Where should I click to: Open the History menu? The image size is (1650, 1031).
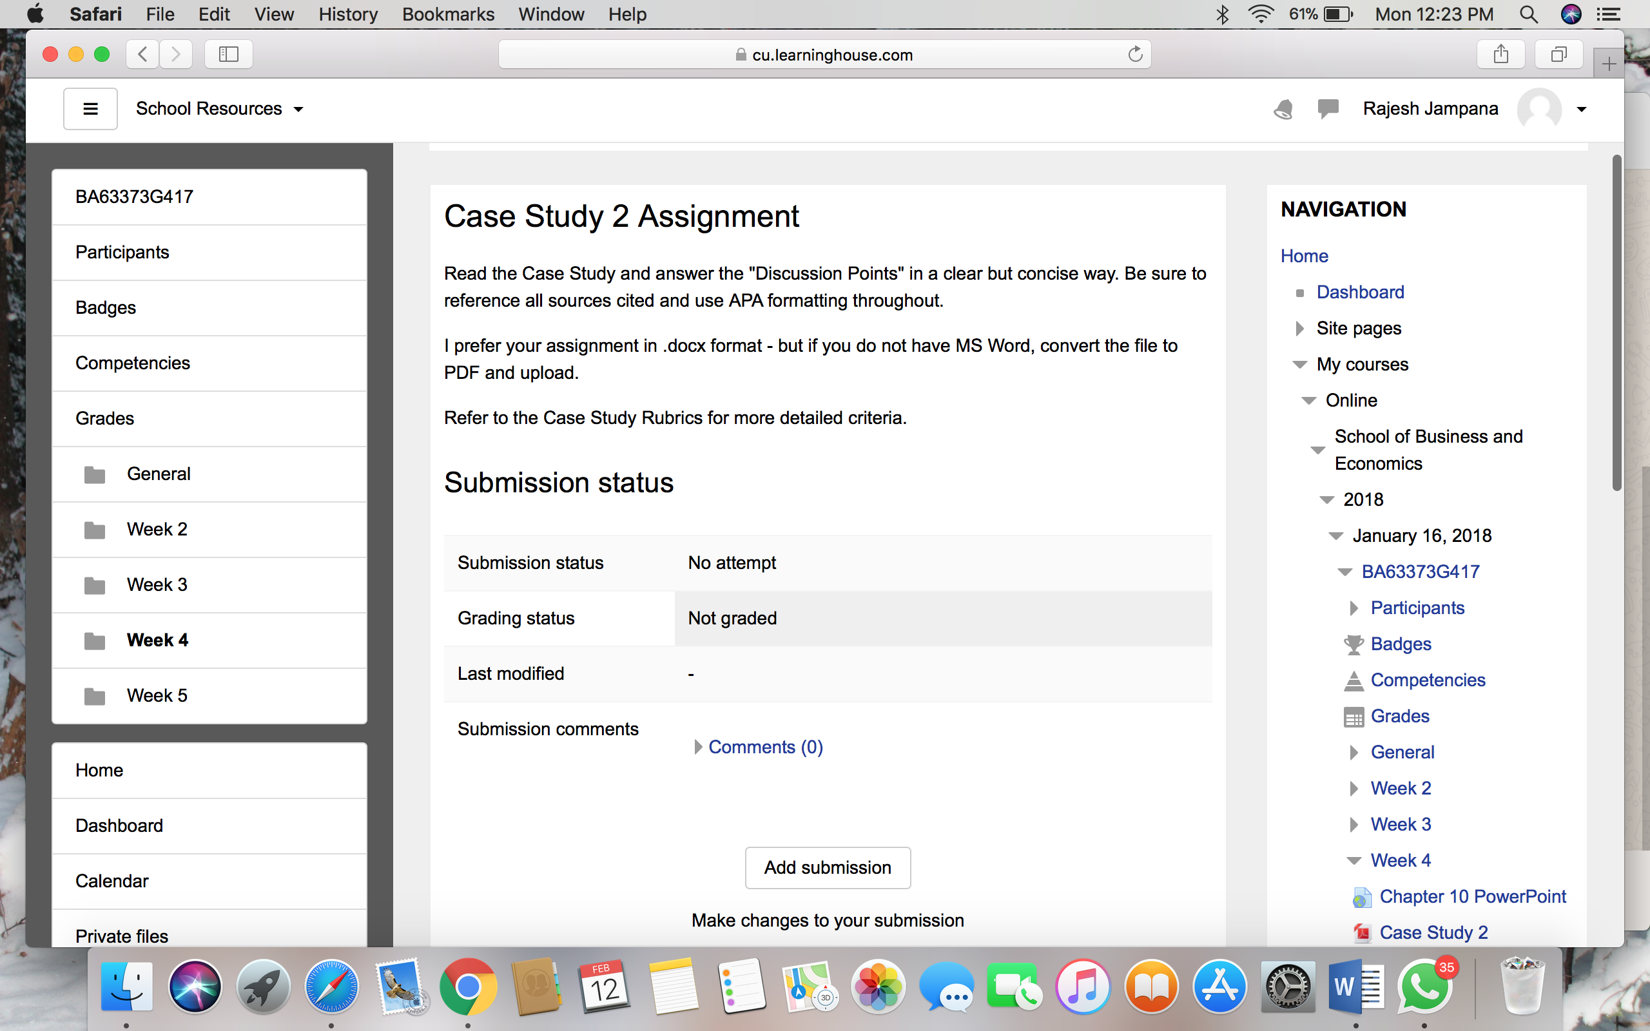pyautogui.click(x=348, y=14)
